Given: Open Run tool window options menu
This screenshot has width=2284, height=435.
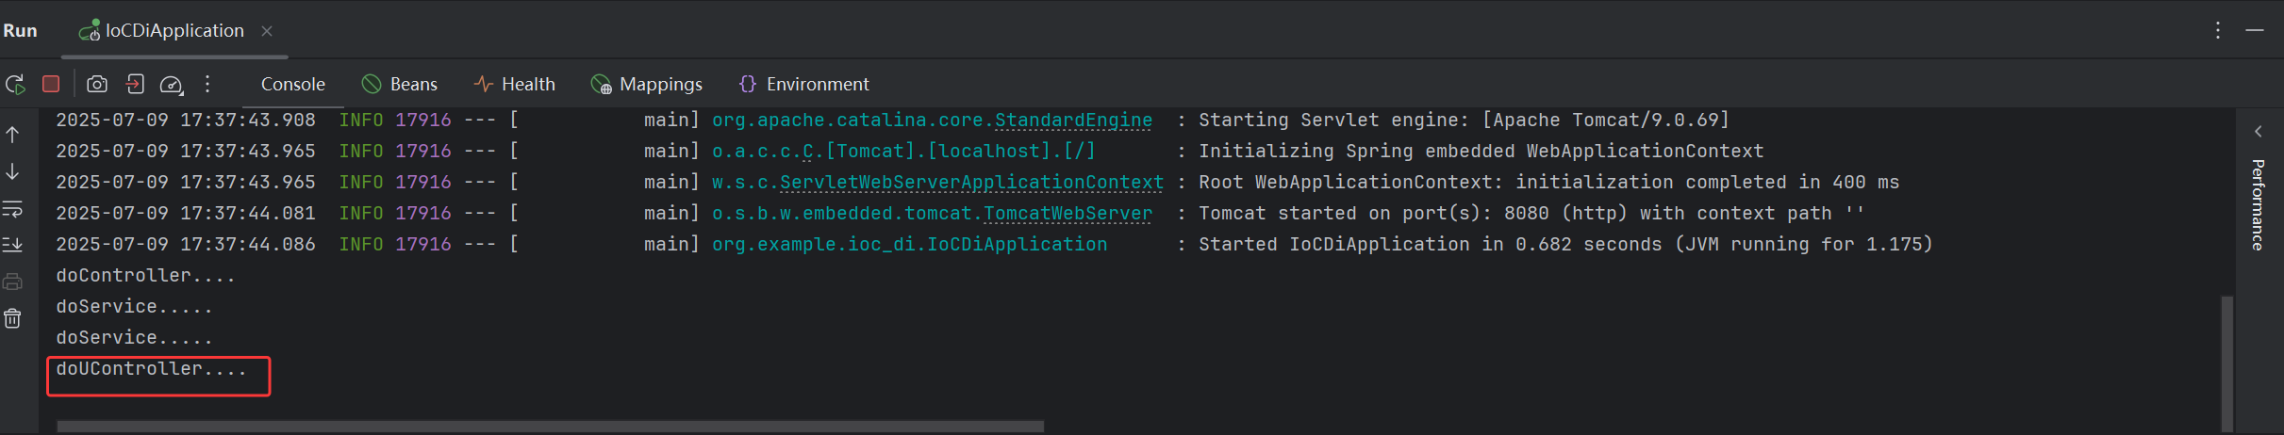Looking at the screenshot, I should pos(2218,30).
